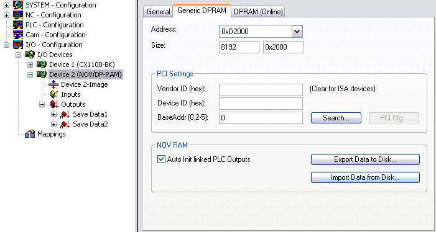Toggle Auto Init linked PLC Outputs checkbox

click(x=161, y=159)
